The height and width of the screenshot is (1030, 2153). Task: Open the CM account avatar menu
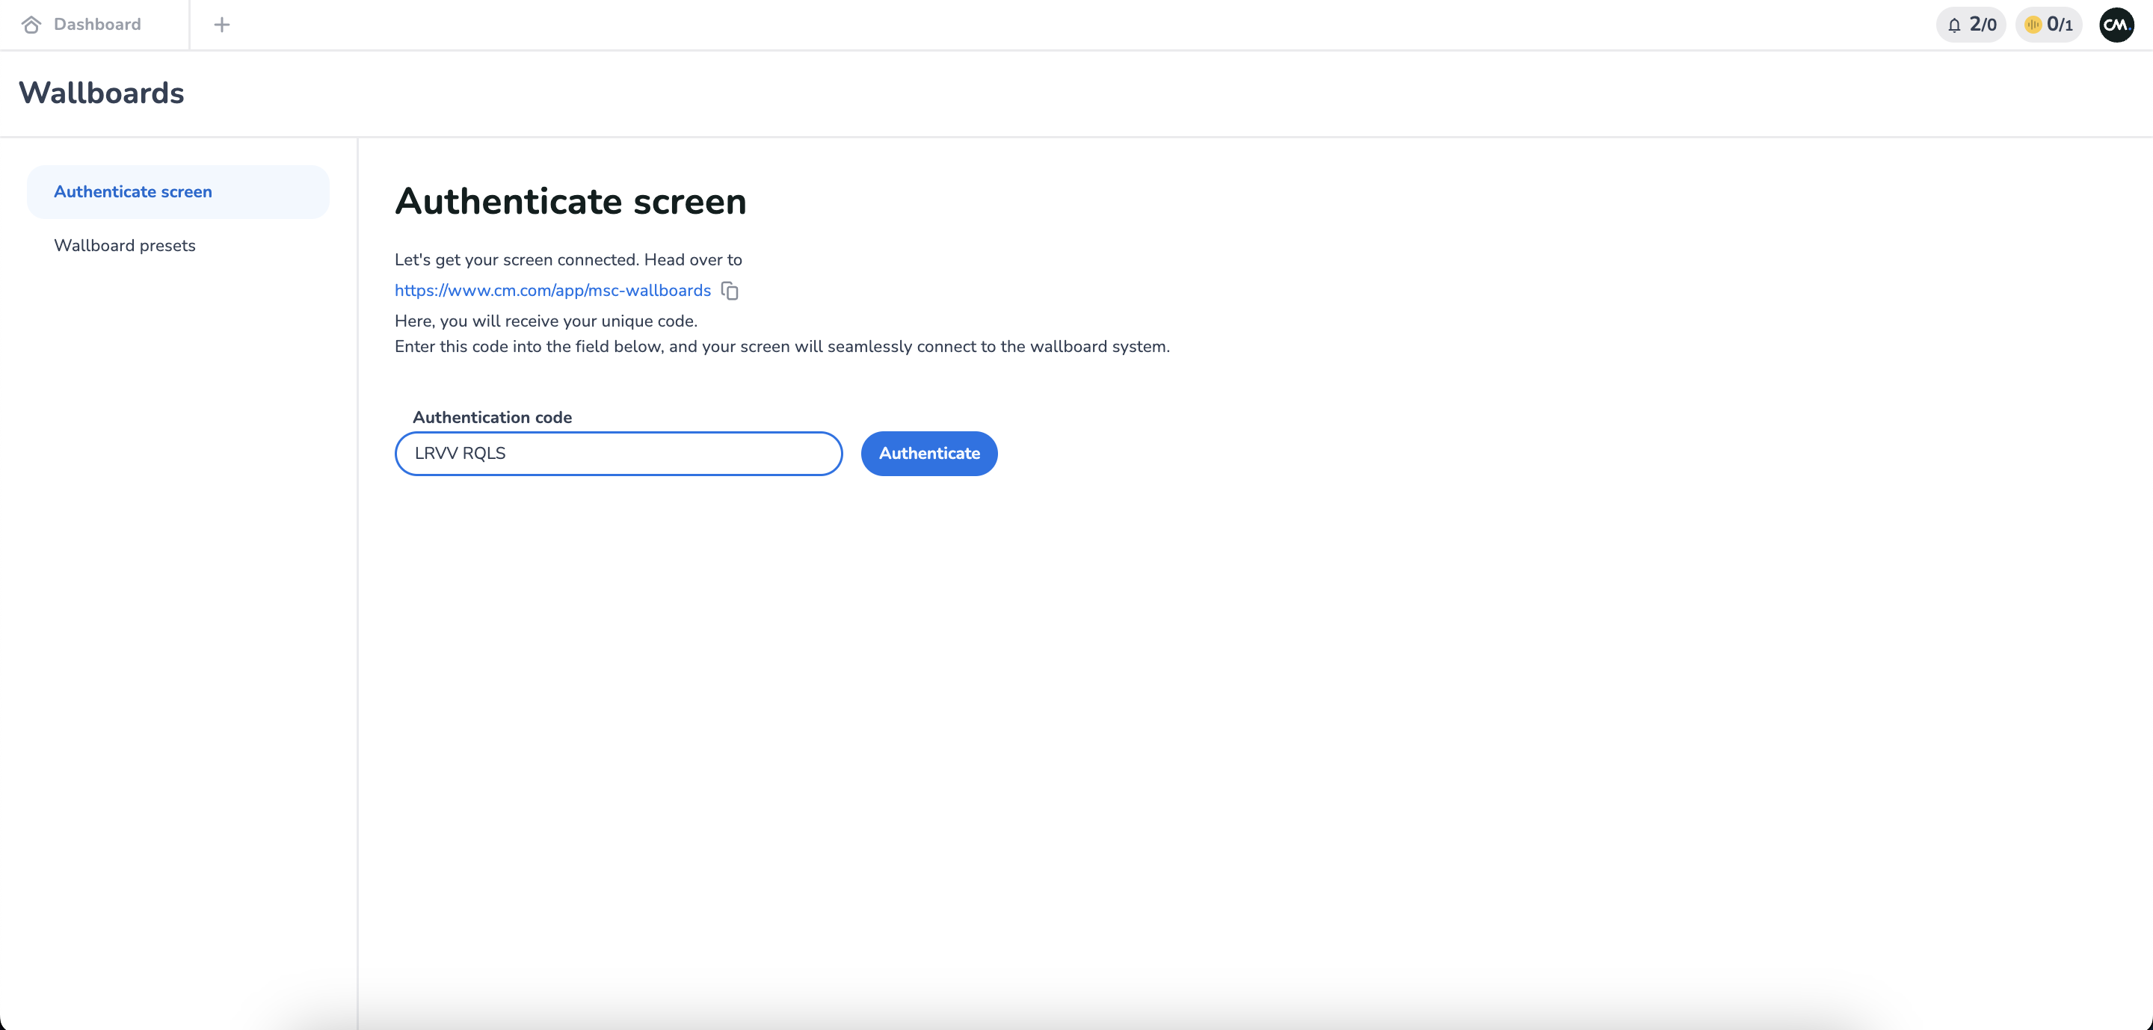[2116, 24]
